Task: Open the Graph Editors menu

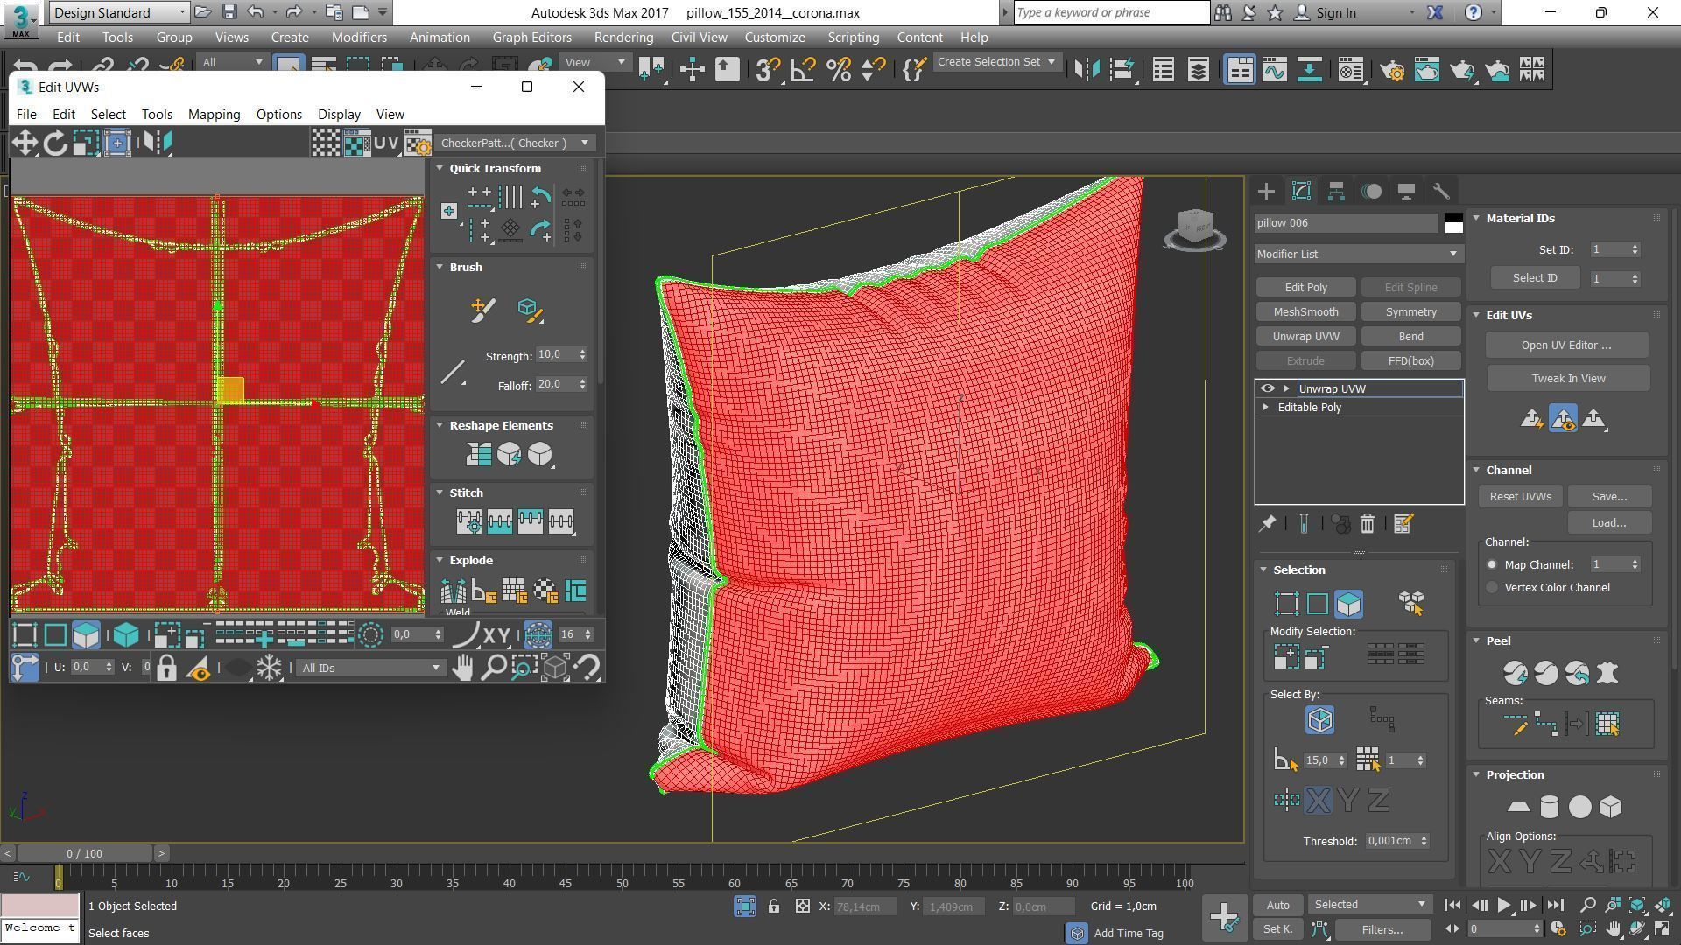Action: (x=531, y=38)
